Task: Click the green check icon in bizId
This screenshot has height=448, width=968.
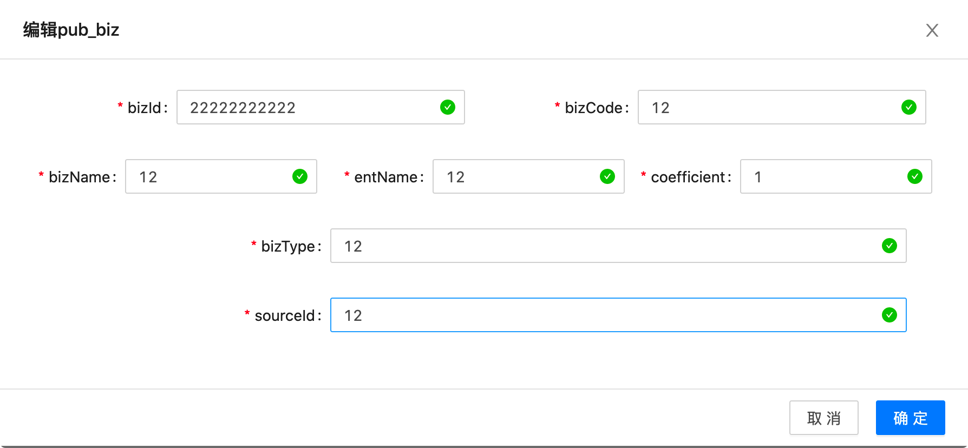Action: coord(448,107)
